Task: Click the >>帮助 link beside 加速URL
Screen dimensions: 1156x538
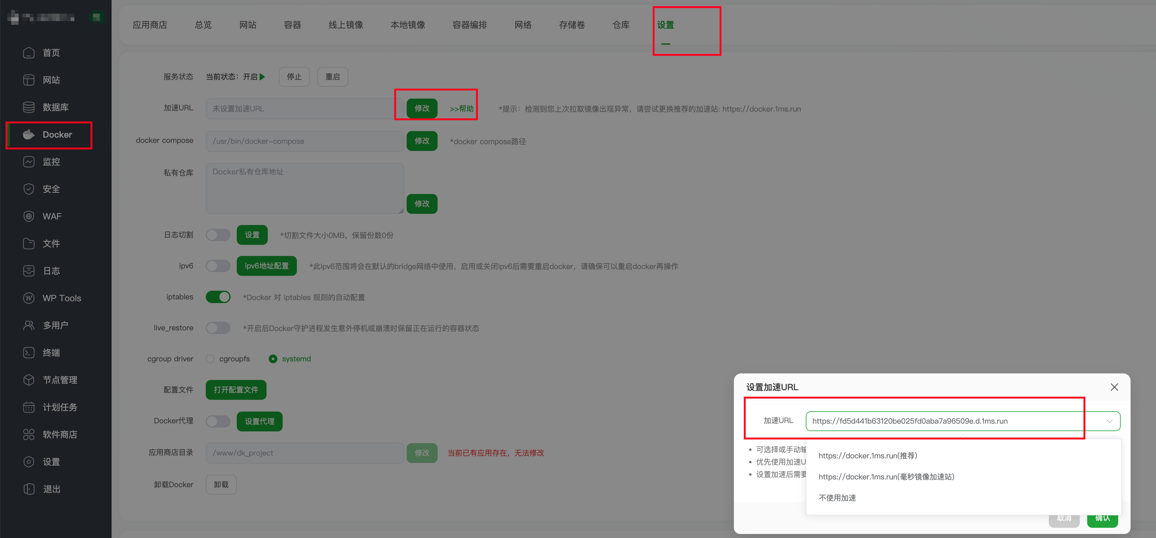Action: (x=461, y=108)
